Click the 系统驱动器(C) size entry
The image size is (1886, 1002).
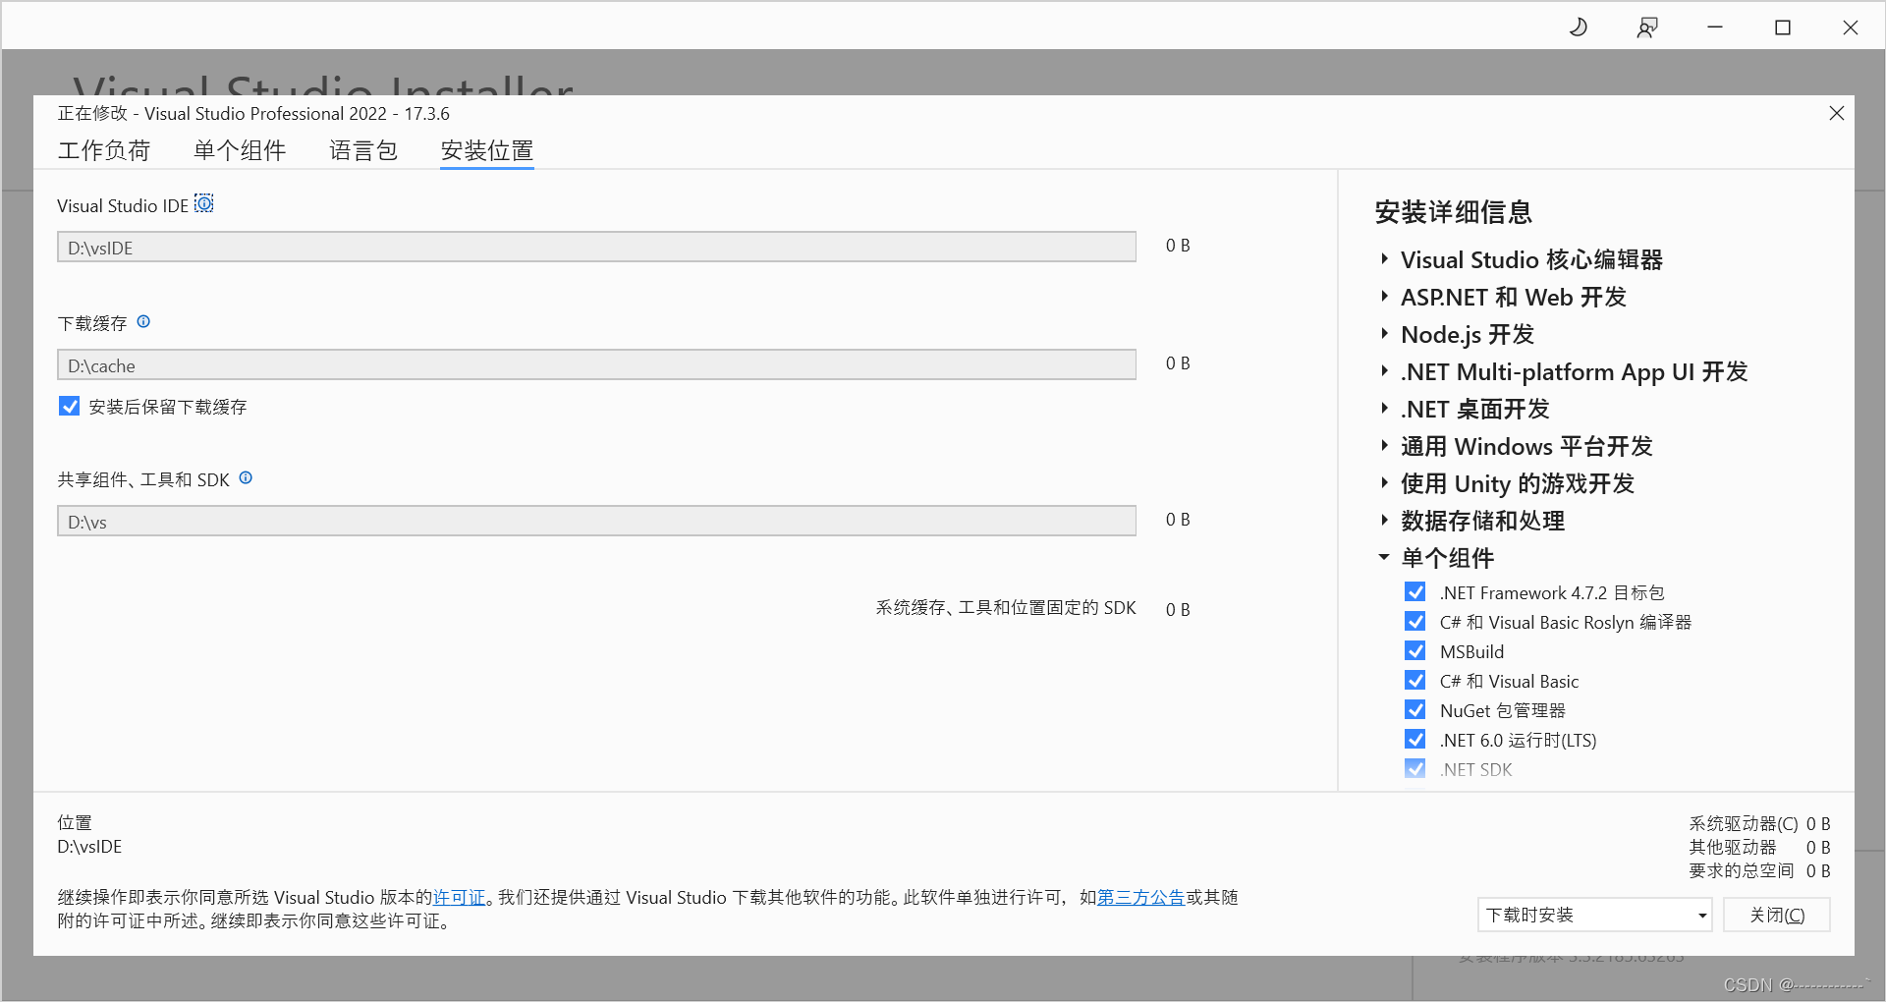pos(1759,823)
